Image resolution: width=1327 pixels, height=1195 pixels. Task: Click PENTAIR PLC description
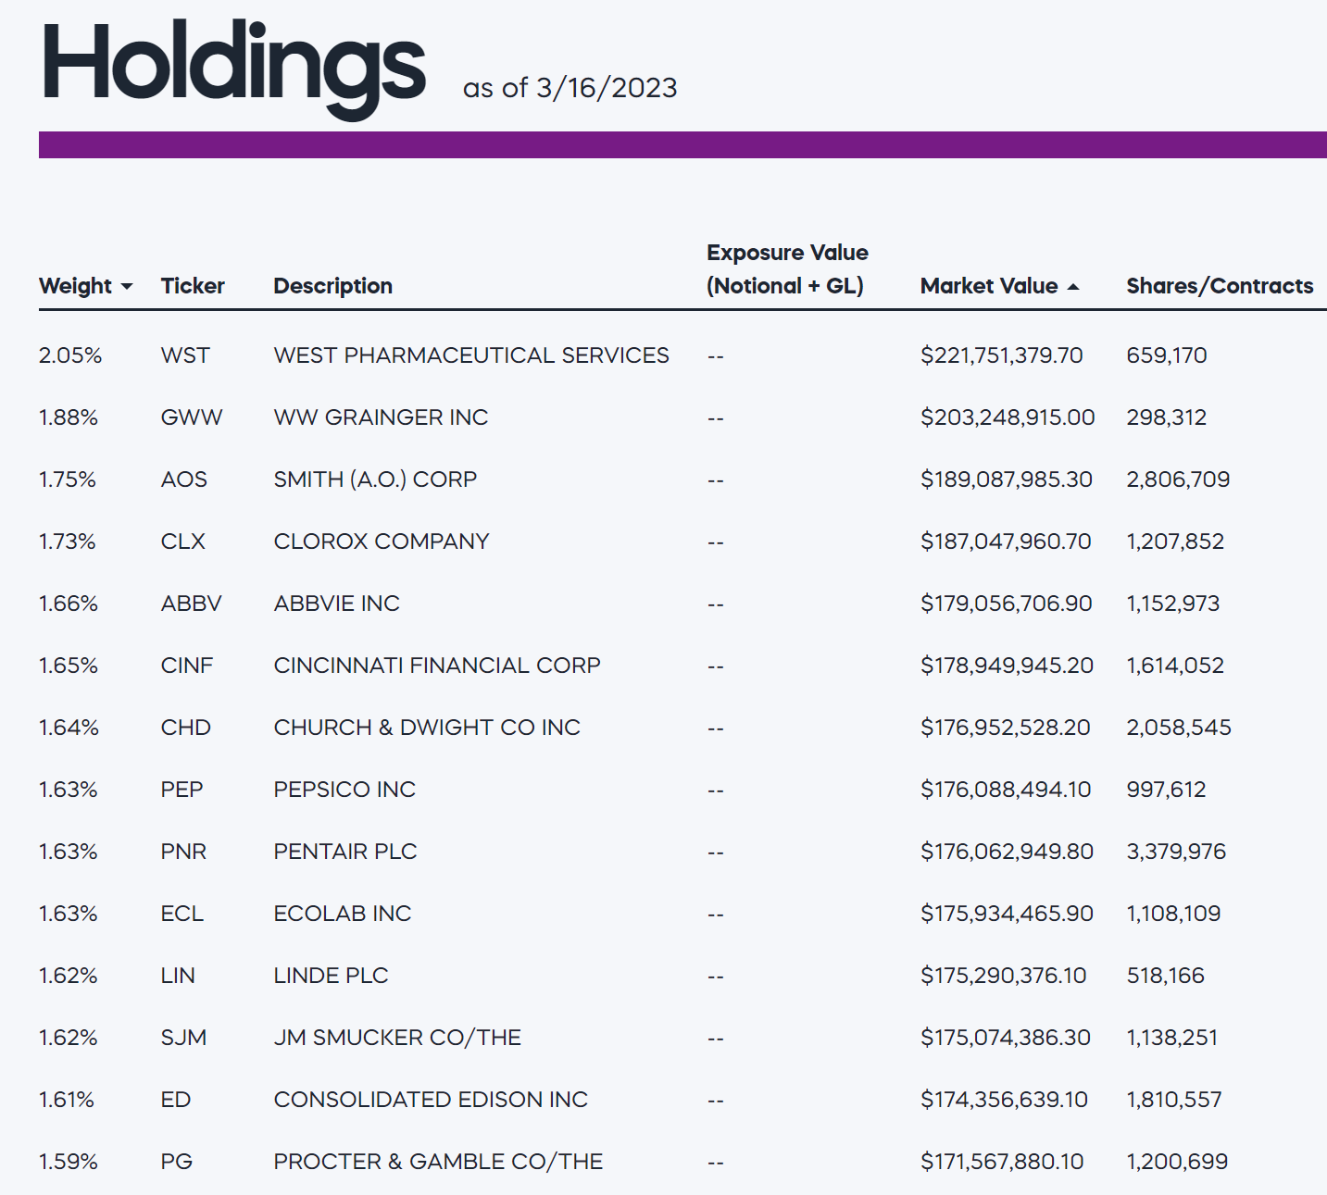click(x=345, y=852)
